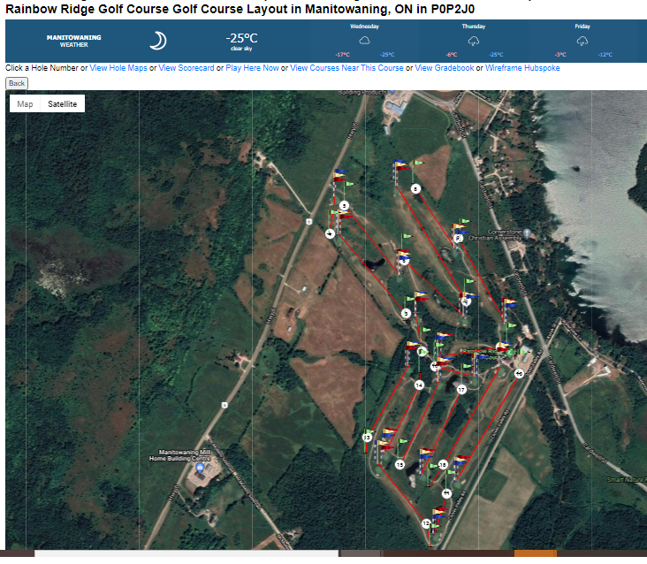Viewport: 647px width, 564px height.
Task: Click the green golf course pin at clubhouse
Action: 510,353
